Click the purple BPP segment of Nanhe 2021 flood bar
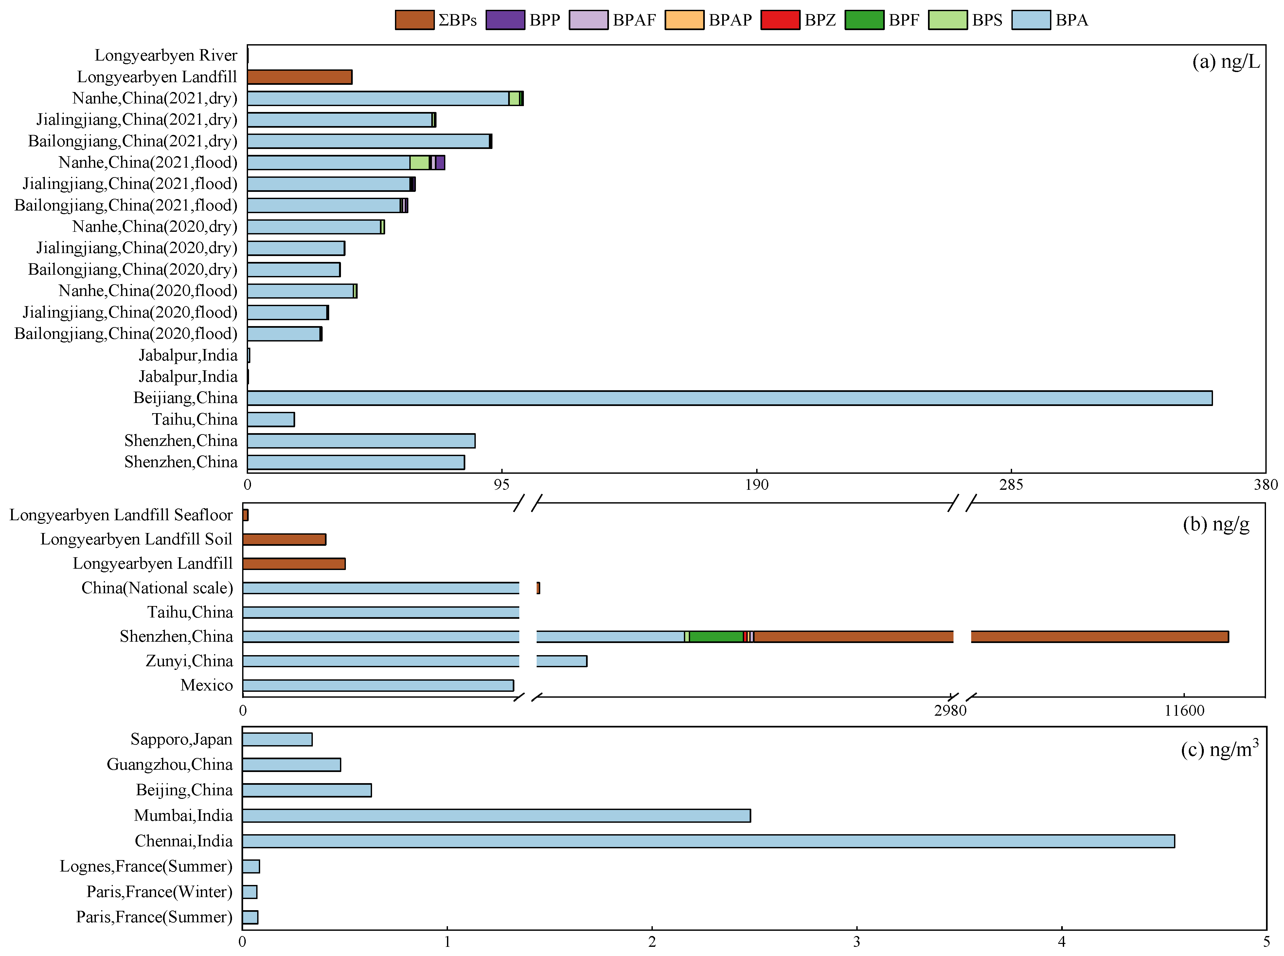This screenshot has width=1284, height=956. tap(440, 163)
